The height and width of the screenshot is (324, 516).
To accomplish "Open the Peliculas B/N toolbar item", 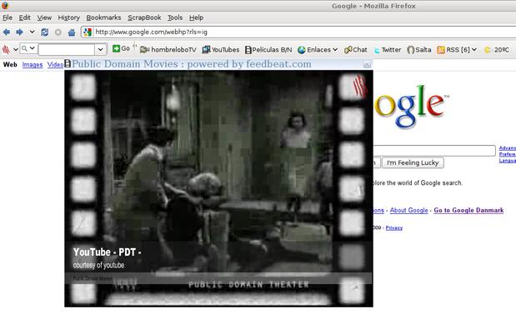I will [268, 50].
